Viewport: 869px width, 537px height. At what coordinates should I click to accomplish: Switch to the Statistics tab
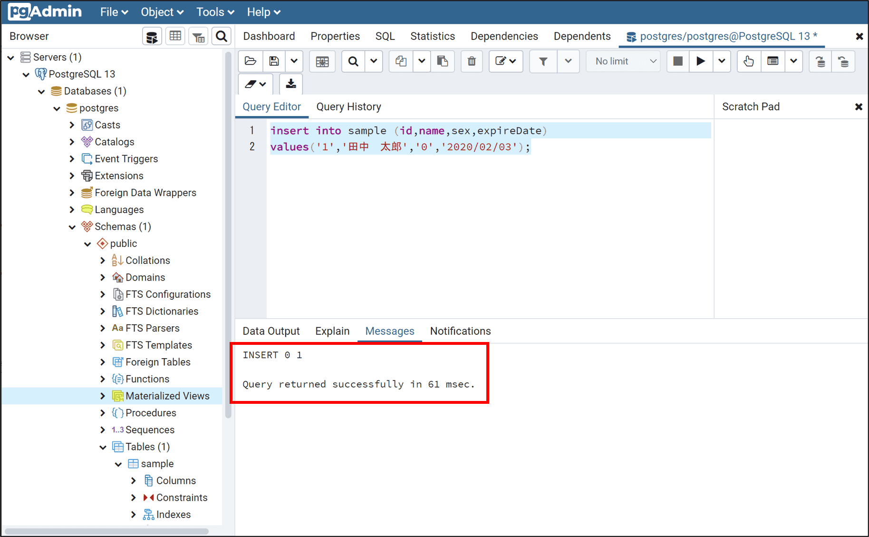point(433,36)
